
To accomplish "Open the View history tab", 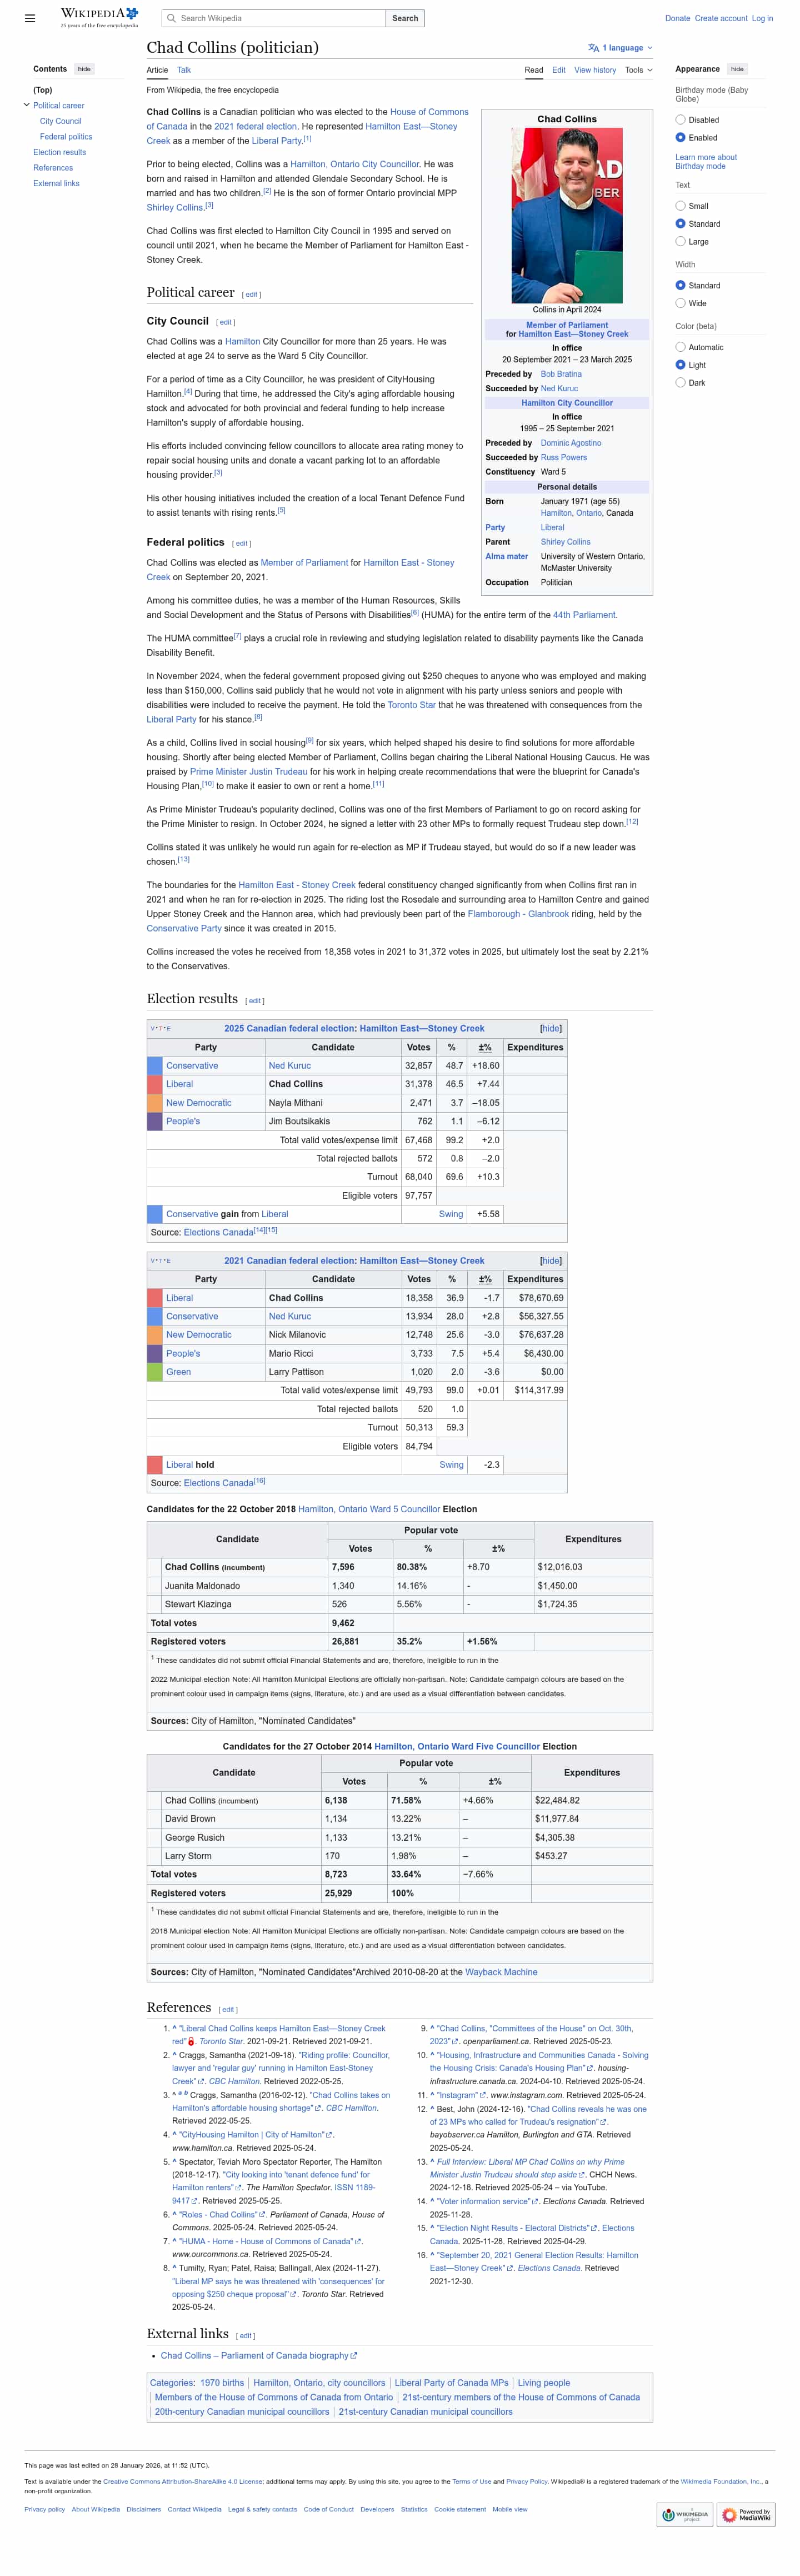I will point(595,70).
